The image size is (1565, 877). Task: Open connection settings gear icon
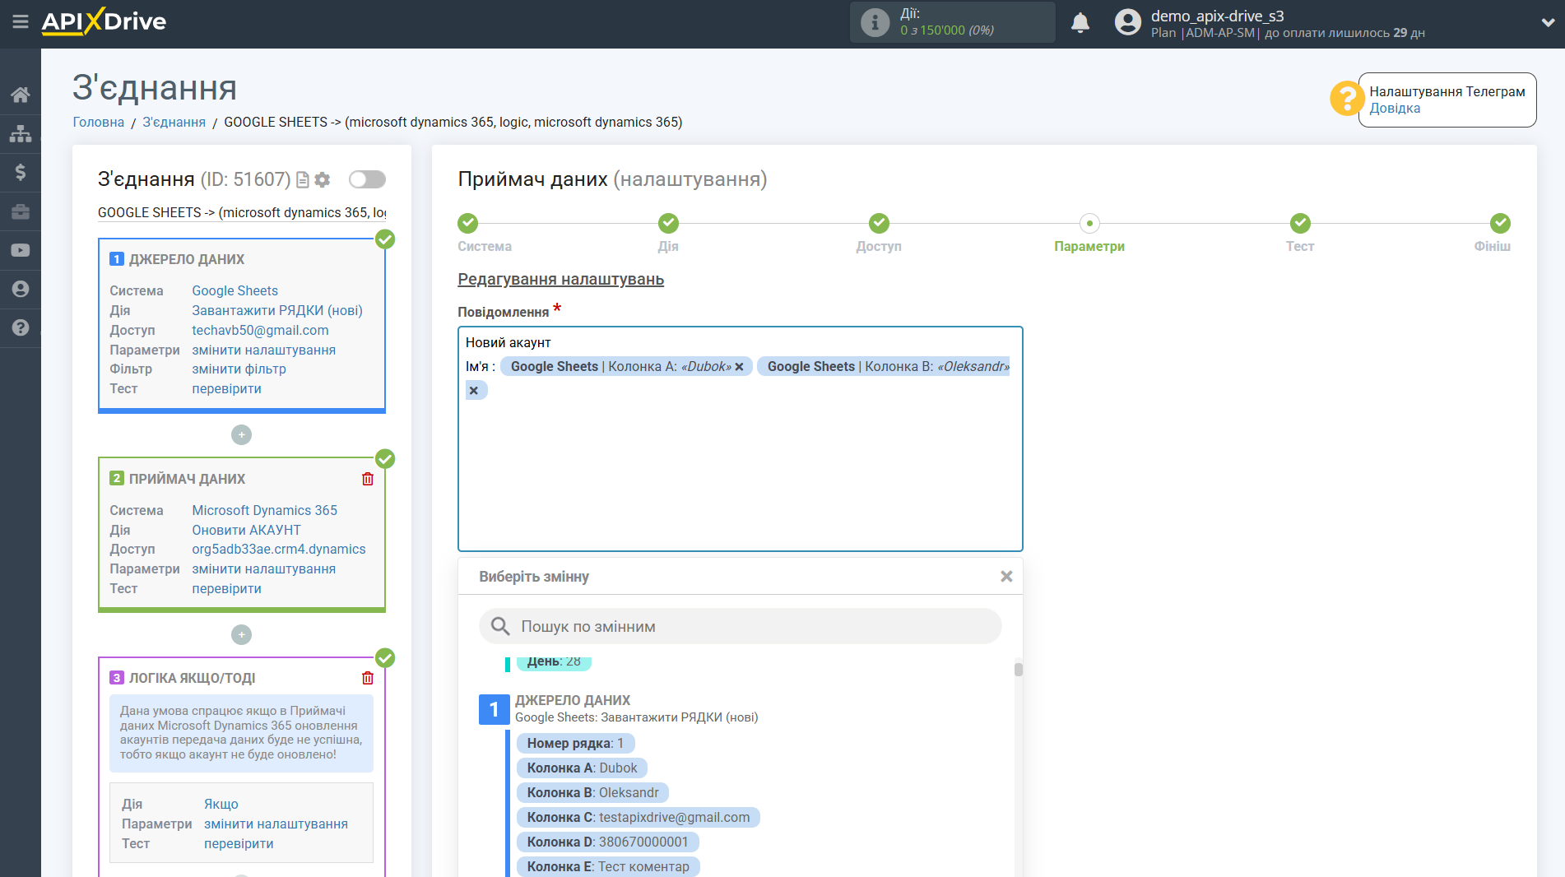pyautogui.click(x=323, y=179)
